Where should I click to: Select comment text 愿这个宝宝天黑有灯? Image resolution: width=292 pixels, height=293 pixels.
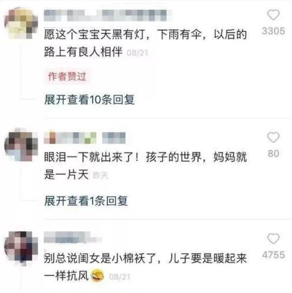(x=94, y=35)
